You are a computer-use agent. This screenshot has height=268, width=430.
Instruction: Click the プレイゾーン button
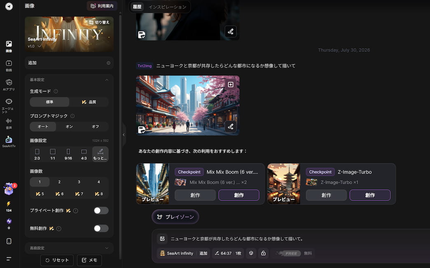click(x=175, y=217)
